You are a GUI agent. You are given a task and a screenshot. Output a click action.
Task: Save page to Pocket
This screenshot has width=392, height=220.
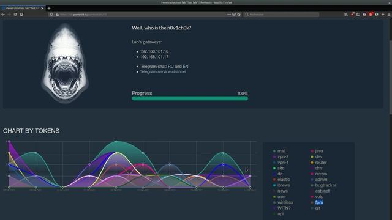[234, 15]
